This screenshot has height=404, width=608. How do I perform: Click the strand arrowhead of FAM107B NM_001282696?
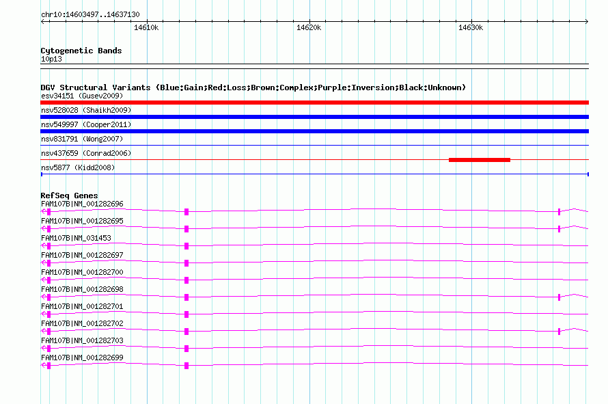pyautogui.click(x=44, y=211)
